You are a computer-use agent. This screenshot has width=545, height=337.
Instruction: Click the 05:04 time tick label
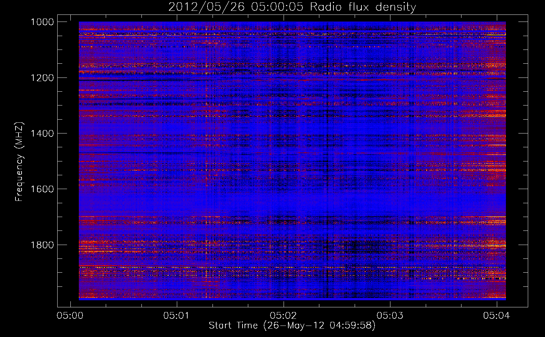(497, 315)
